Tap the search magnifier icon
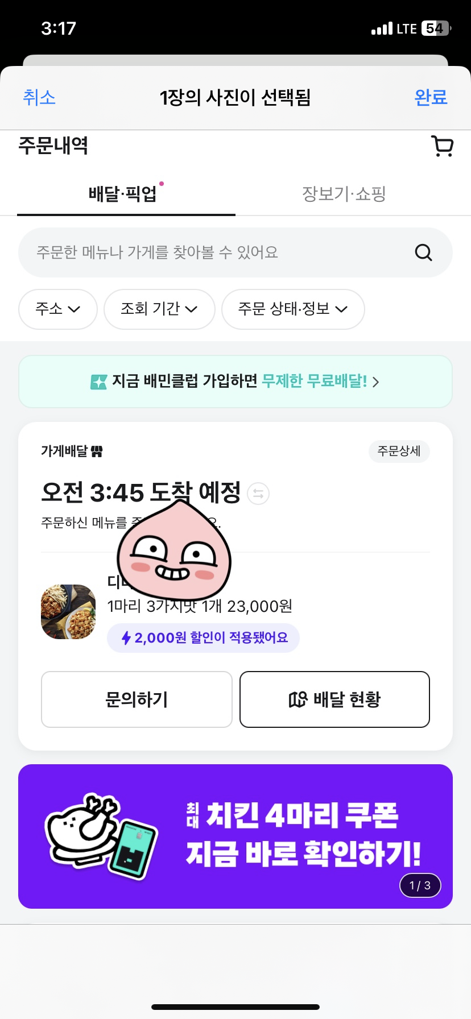 (423, 252)
